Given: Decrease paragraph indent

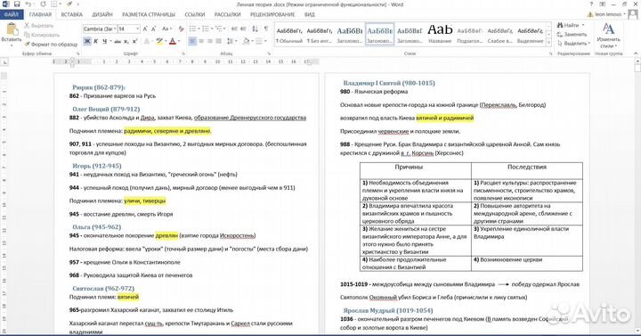Looking at the screenshot, I should 234,29.
